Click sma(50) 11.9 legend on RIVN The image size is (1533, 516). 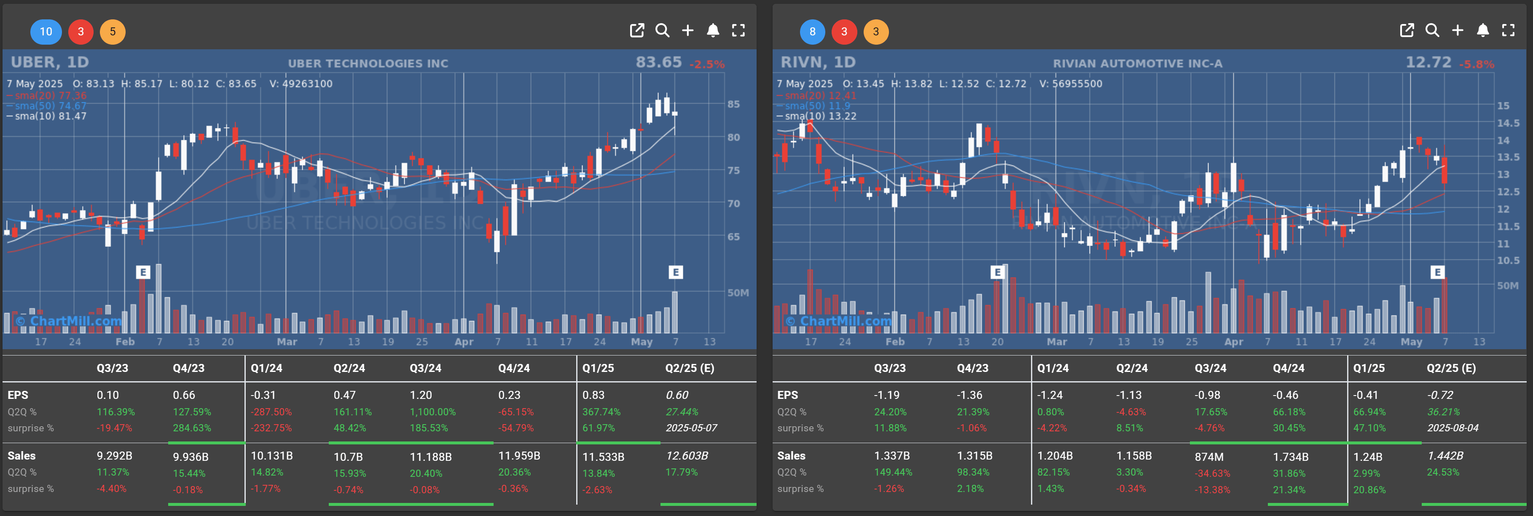[813, 106]
